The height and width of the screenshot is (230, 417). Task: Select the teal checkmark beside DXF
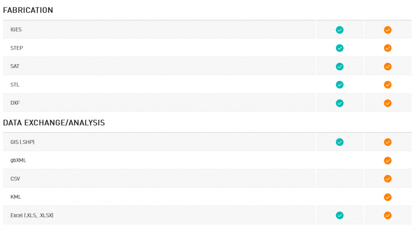tap(340, 103)
